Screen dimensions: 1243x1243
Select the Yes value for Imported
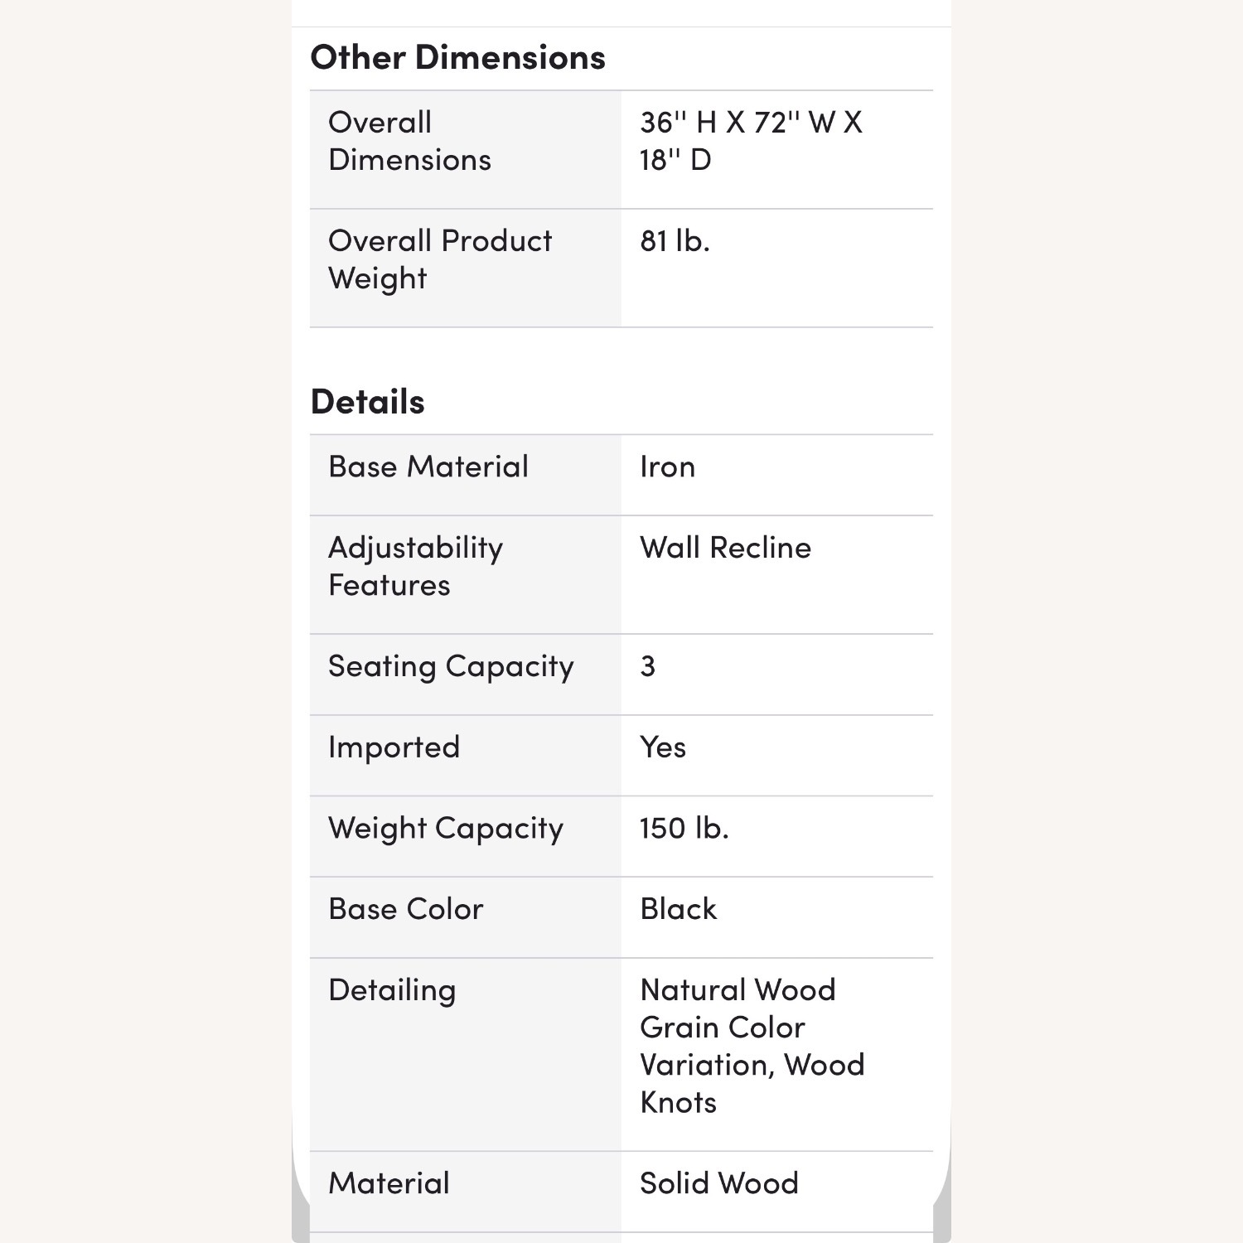tap(662, 747)
